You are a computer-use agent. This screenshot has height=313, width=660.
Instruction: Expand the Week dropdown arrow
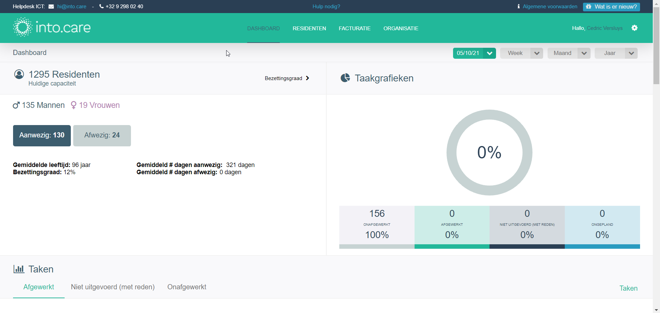click(x=537, y=53)
